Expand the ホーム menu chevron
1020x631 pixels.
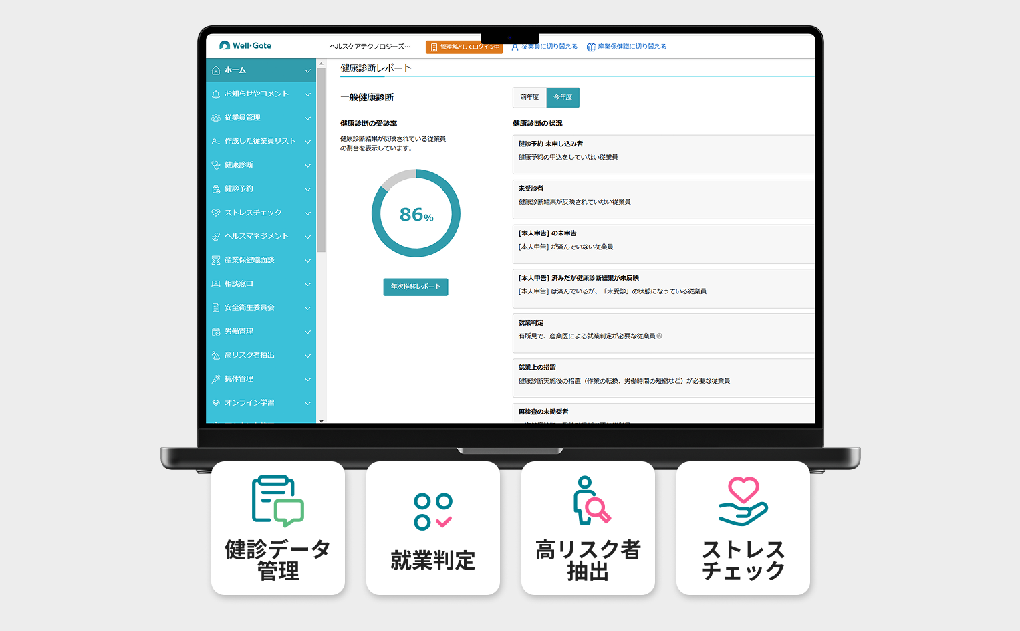[x=307, y=70]
